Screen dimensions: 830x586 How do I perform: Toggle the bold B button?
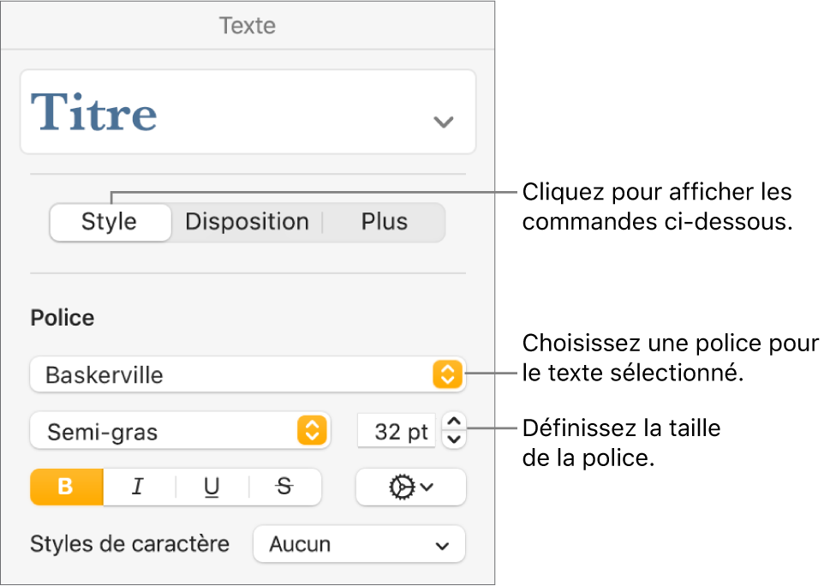pos(66,487)
